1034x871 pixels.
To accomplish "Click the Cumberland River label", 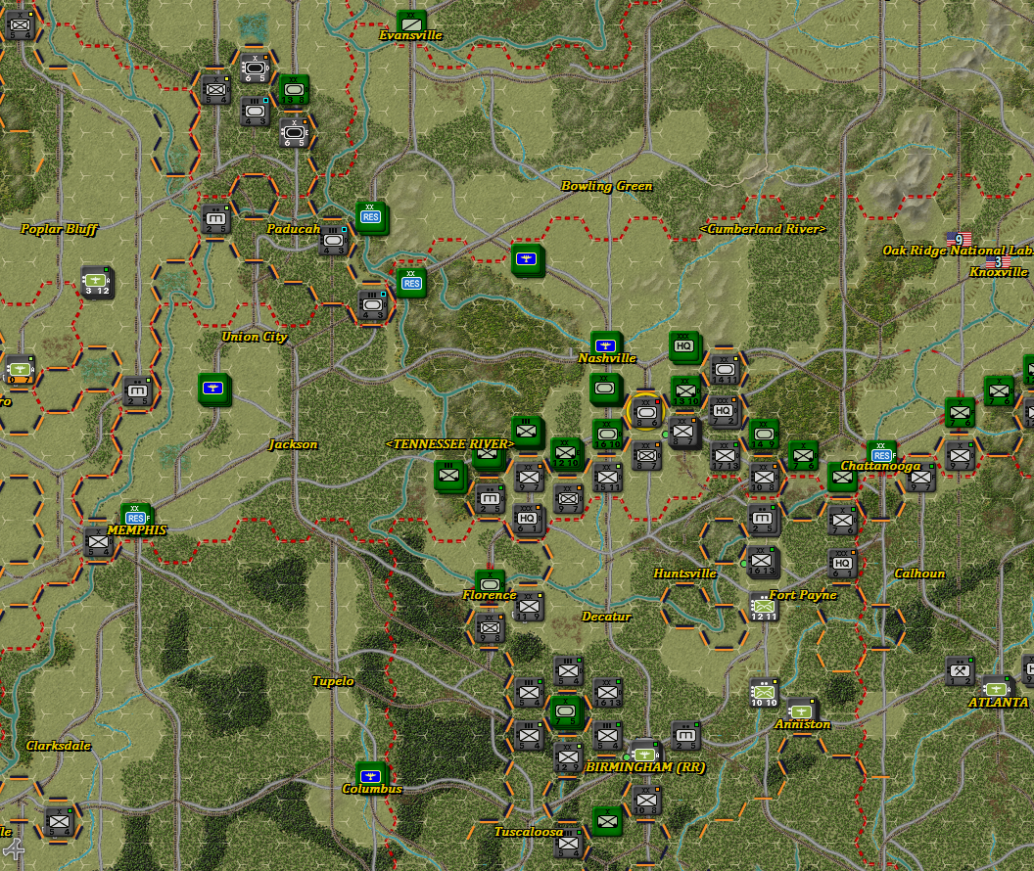I will 763,229.
